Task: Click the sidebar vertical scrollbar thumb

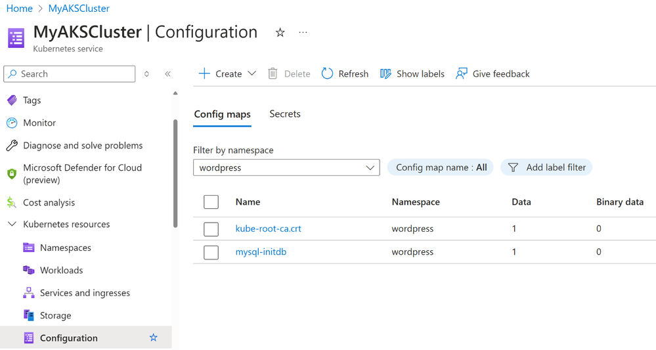Action: coord(175,173)
